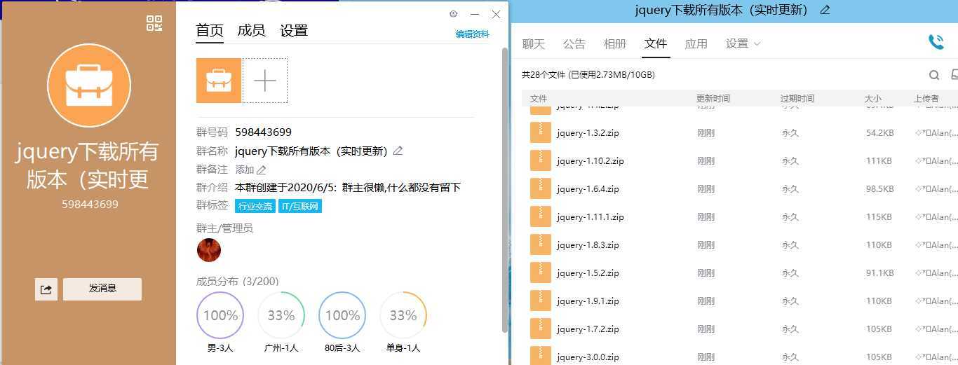Switch to the 应用 tab
Screen dimensions: 958x365
(696, 43)
